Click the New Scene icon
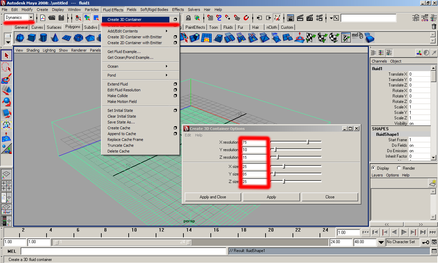This screenshot has height=263, width=438. 43,18
